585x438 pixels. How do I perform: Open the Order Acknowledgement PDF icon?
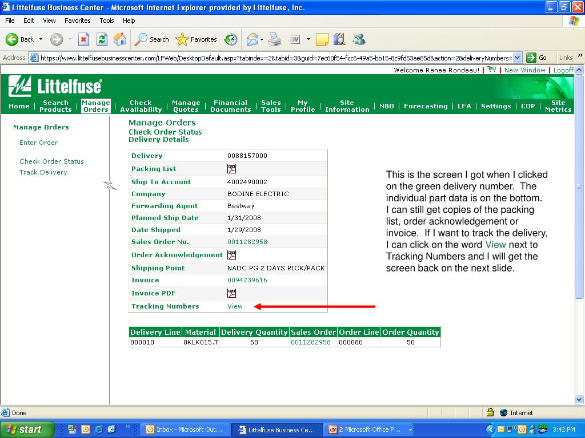click(x=232, y=255)
